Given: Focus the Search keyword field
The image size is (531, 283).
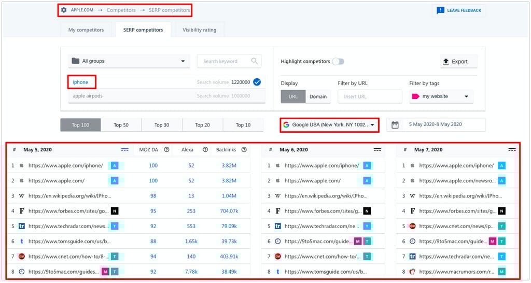Looking at the screenshot, I should [x=229, y=61].
